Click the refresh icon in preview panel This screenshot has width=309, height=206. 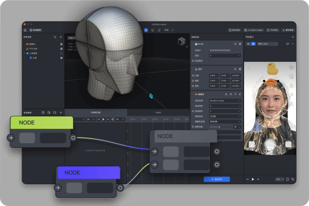287,44
